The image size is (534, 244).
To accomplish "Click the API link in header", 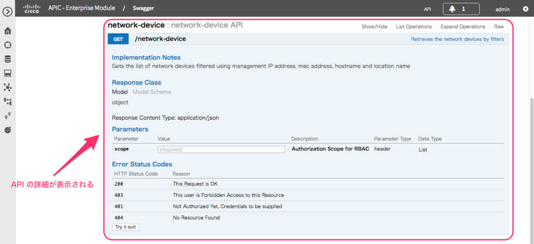I will [428, 9].
